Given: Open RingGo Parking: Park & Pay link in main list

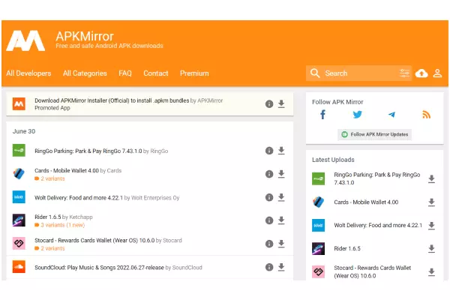Looking at the screenshot, I should point(88,151).
